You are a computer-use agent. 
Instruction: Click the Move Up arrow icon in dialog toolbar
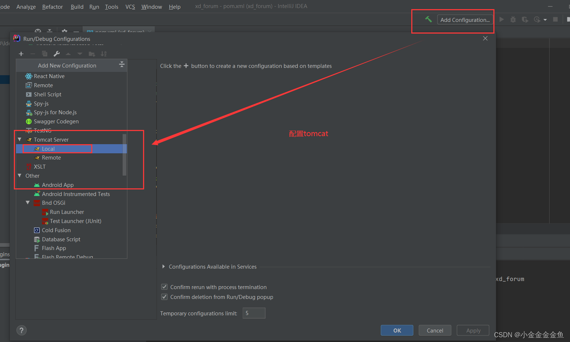tap(68, 54)
